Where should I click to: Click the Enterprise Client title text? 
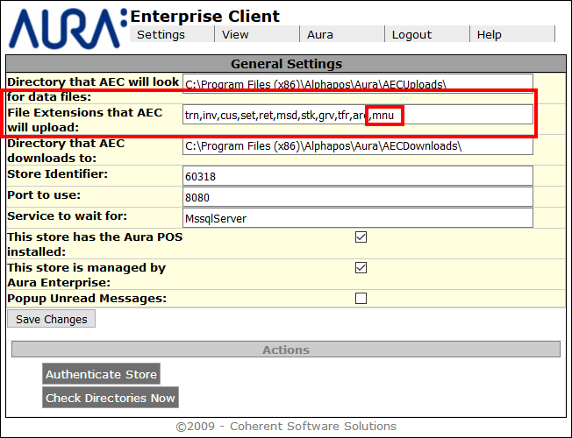(204, 17)
